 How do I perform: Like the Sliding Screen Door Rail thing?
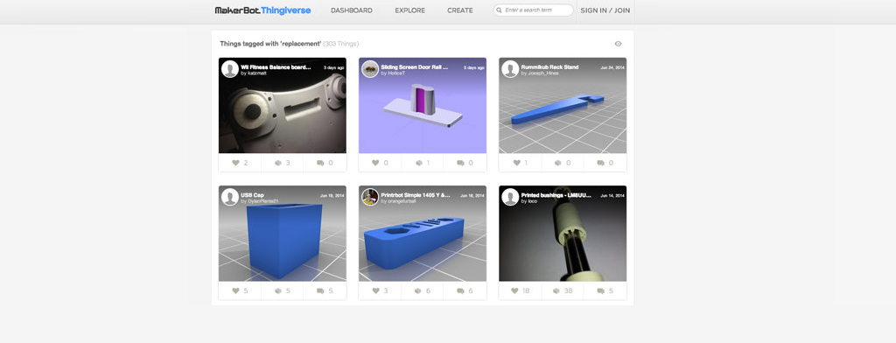[375, 163]
